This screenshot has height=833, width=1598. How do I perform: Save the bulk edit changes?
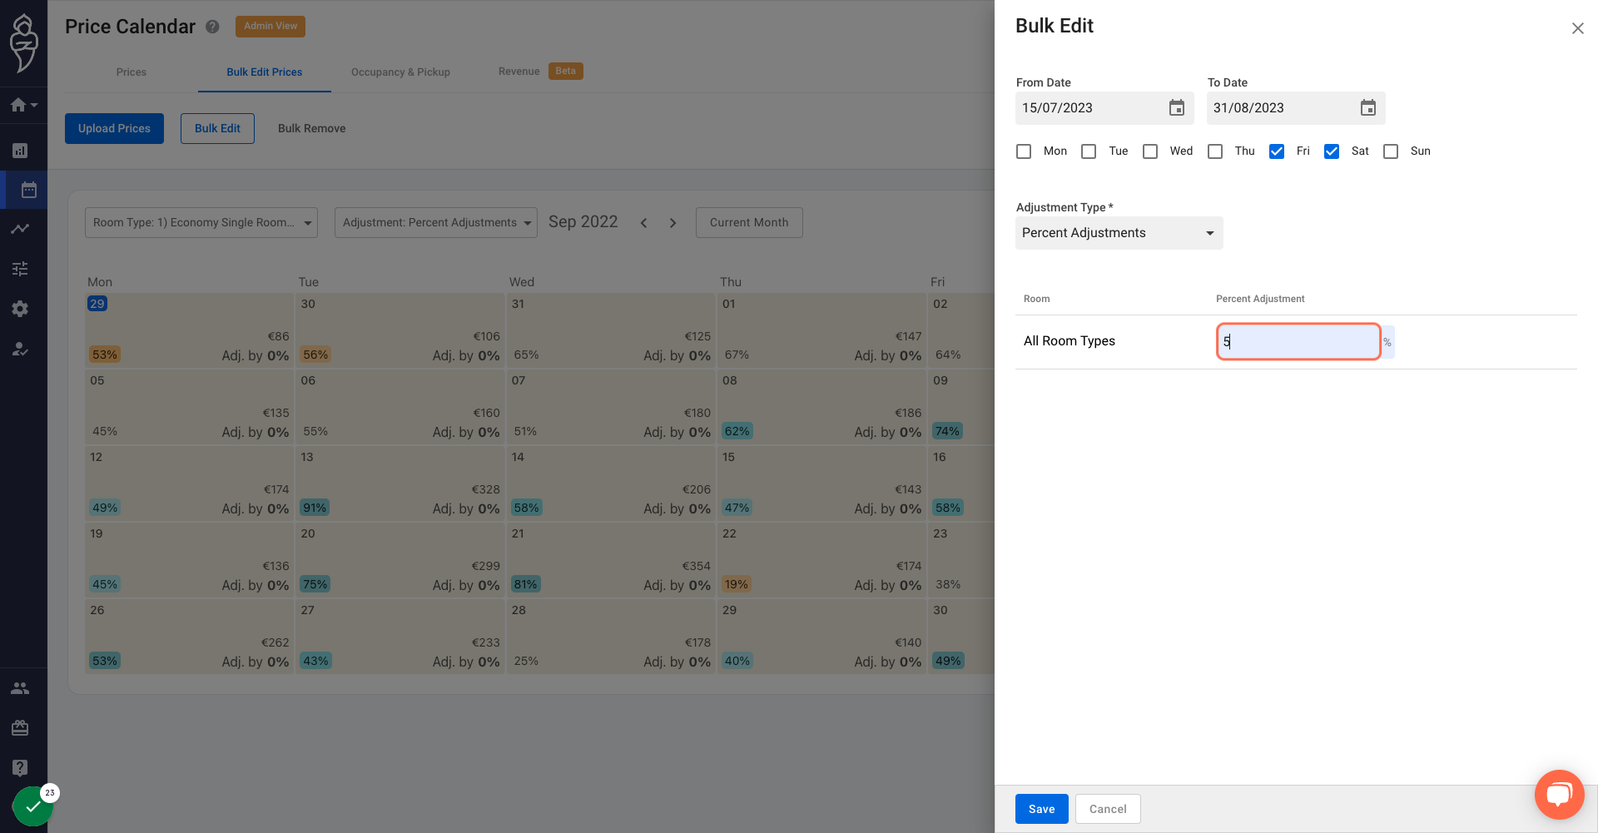point(1041,809)
